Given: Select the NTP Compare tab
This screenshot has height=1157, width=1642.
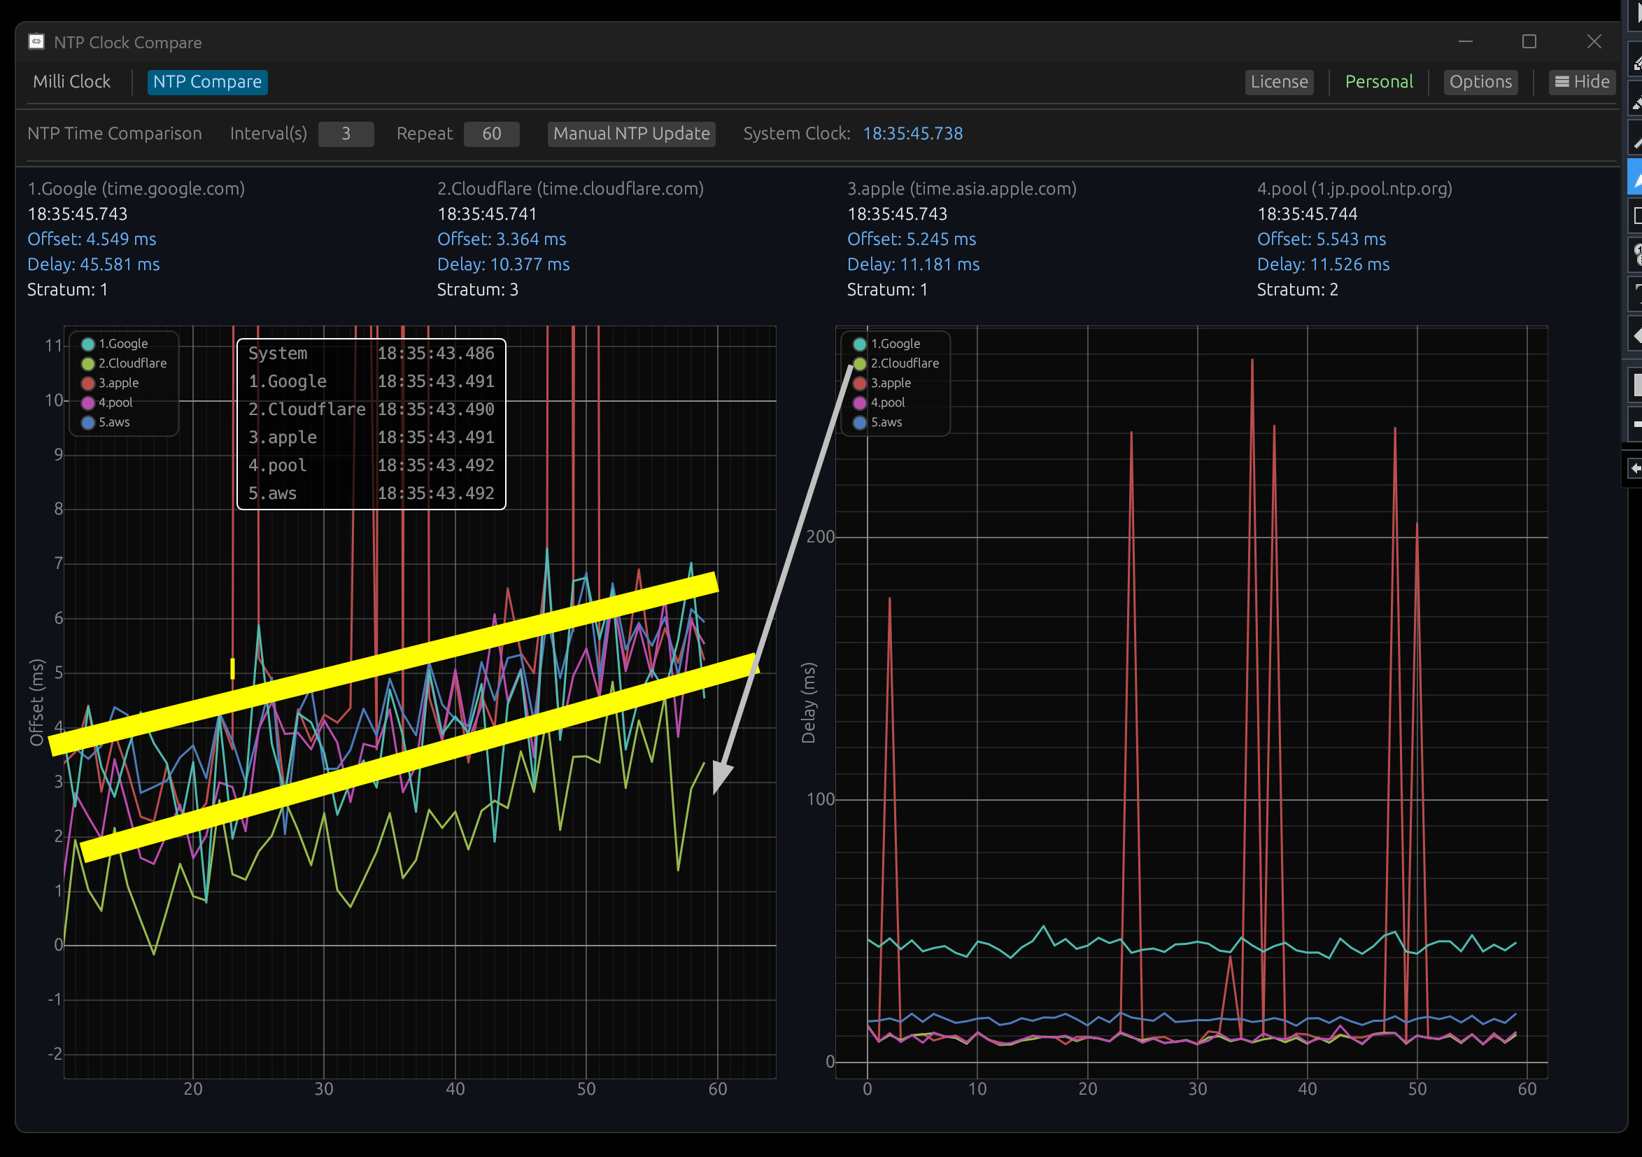Looking at the screenshot, I should (207, 82).
